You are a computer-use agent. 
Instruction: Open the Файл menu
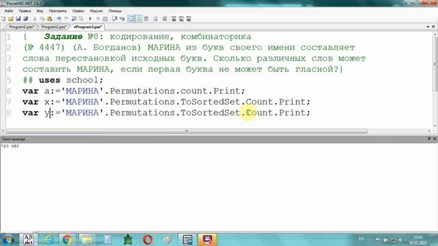click(x=9, y=11)
